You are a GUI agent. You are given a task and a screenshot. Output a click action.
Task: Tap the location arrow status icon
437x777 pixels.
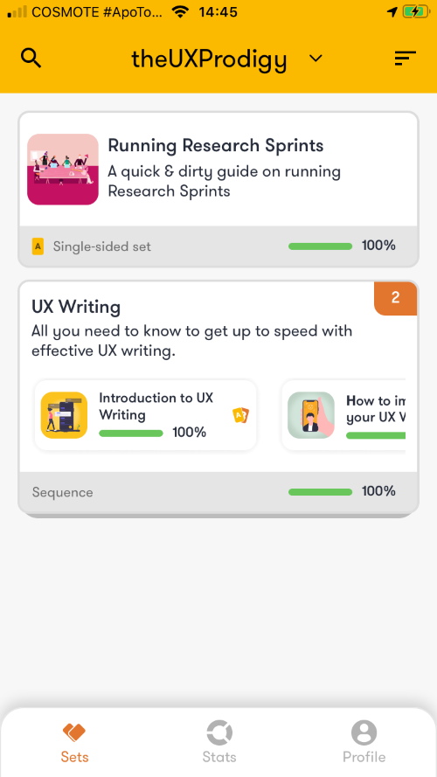[392, 12]
